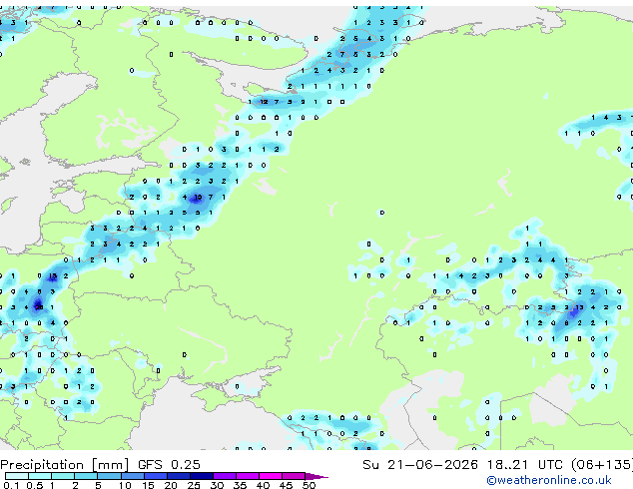Click the '45' legend label
Image resolution: width=633 pixels, height=489 pixels.
coord(286,485)
